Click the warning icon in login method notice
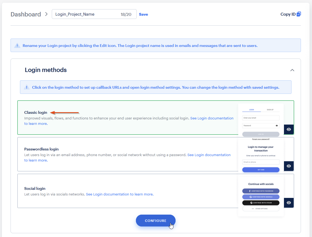The height and width of the screenshot is (237, 312). [x=27, y=87]
